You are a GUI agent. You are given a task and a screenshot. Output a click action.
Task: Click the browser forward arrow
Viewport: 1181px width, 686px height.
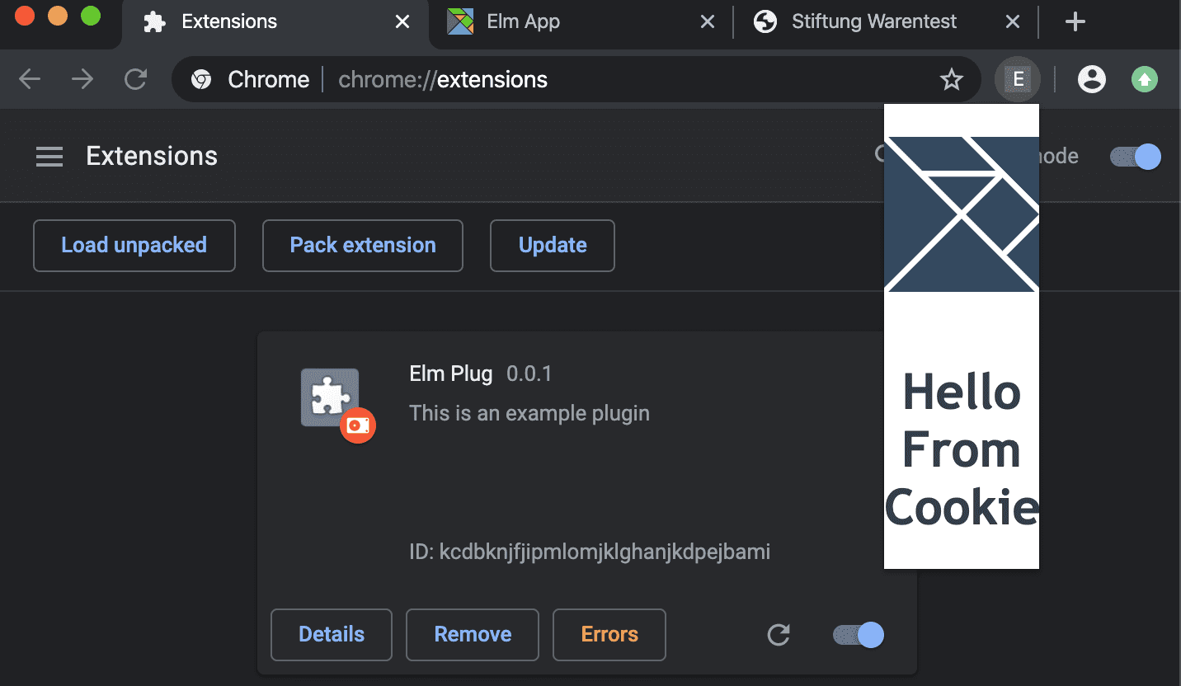click(82, 79)
